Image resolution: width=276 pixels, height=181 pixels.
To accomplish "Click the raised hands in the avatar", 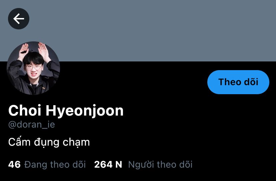I will pyautogui.click(x=33, y=51).
